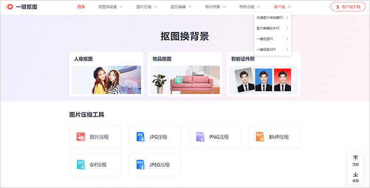370x188 pixels.
Task: Click the JPG压缩 file icon
Action: [x=141, y=137]
